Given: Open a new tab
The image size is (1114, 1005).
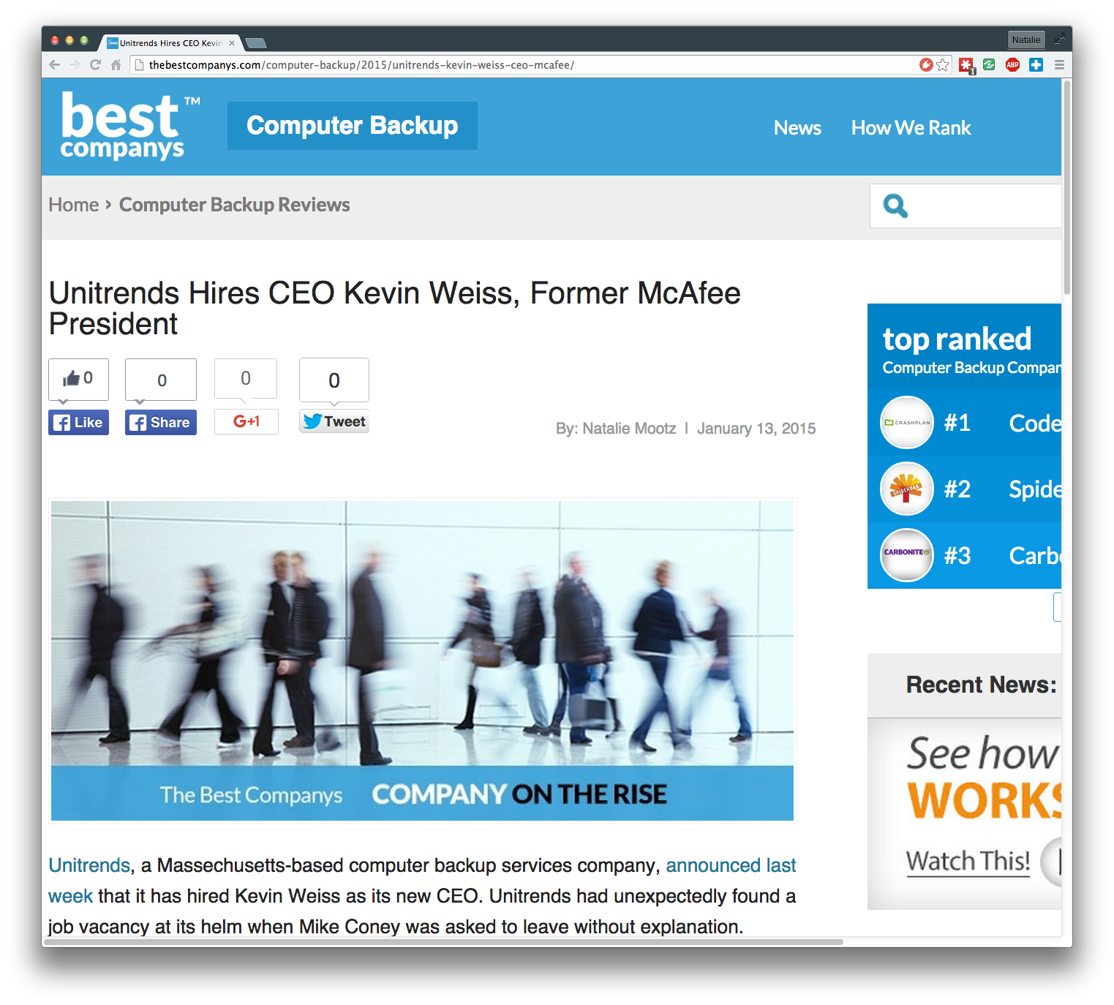Looking at the screenshot, I should 255,43.
